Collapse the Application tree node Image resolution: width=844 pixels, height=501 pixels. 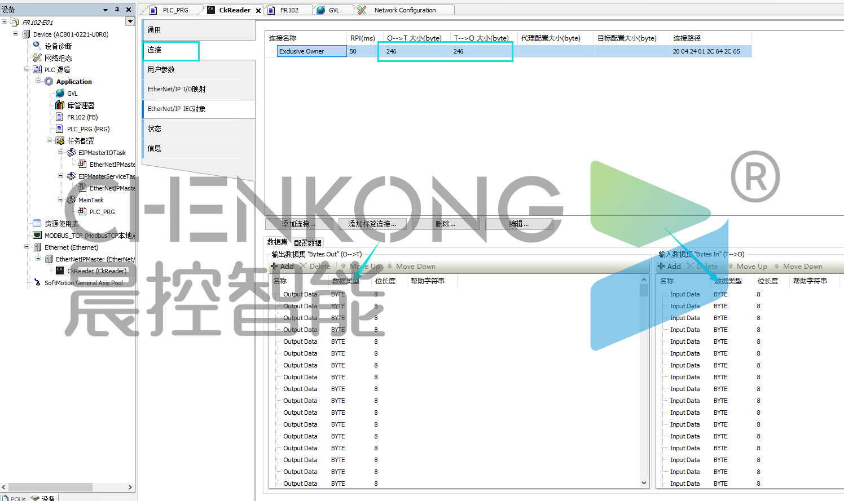point(38,81)
